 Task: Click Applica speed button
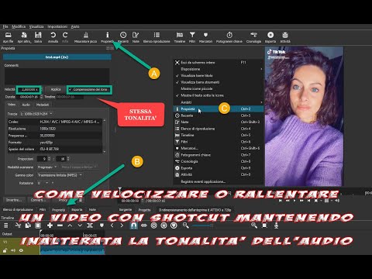[x=56, y=89]
